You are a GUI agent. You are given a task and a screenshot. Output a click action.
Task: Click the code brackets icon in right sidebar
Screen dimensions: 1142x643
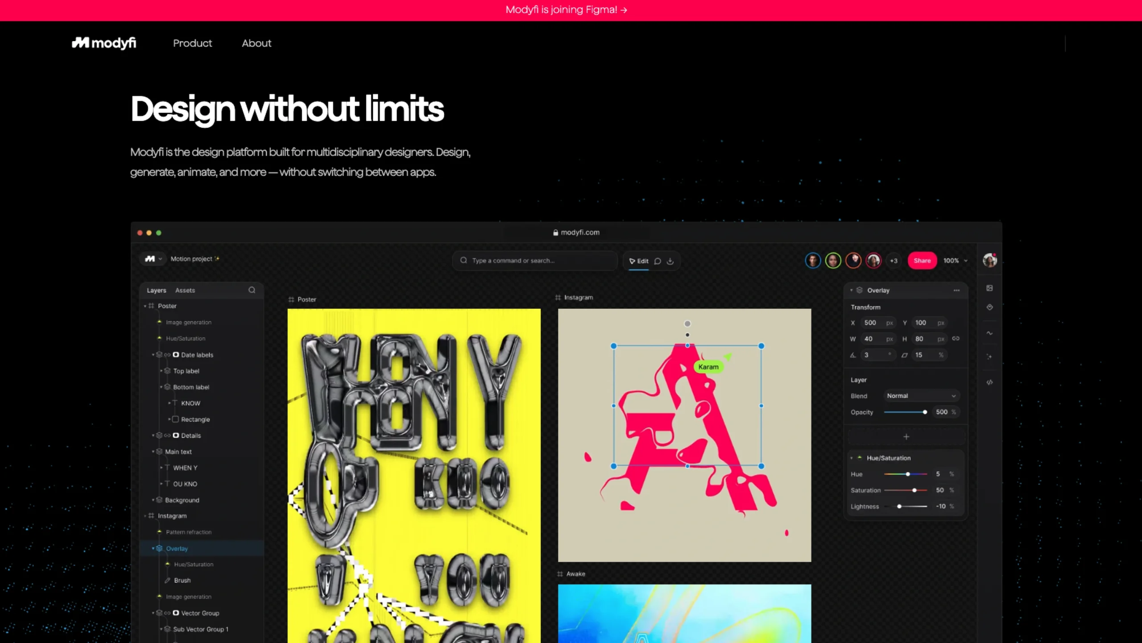click(989, 382)
